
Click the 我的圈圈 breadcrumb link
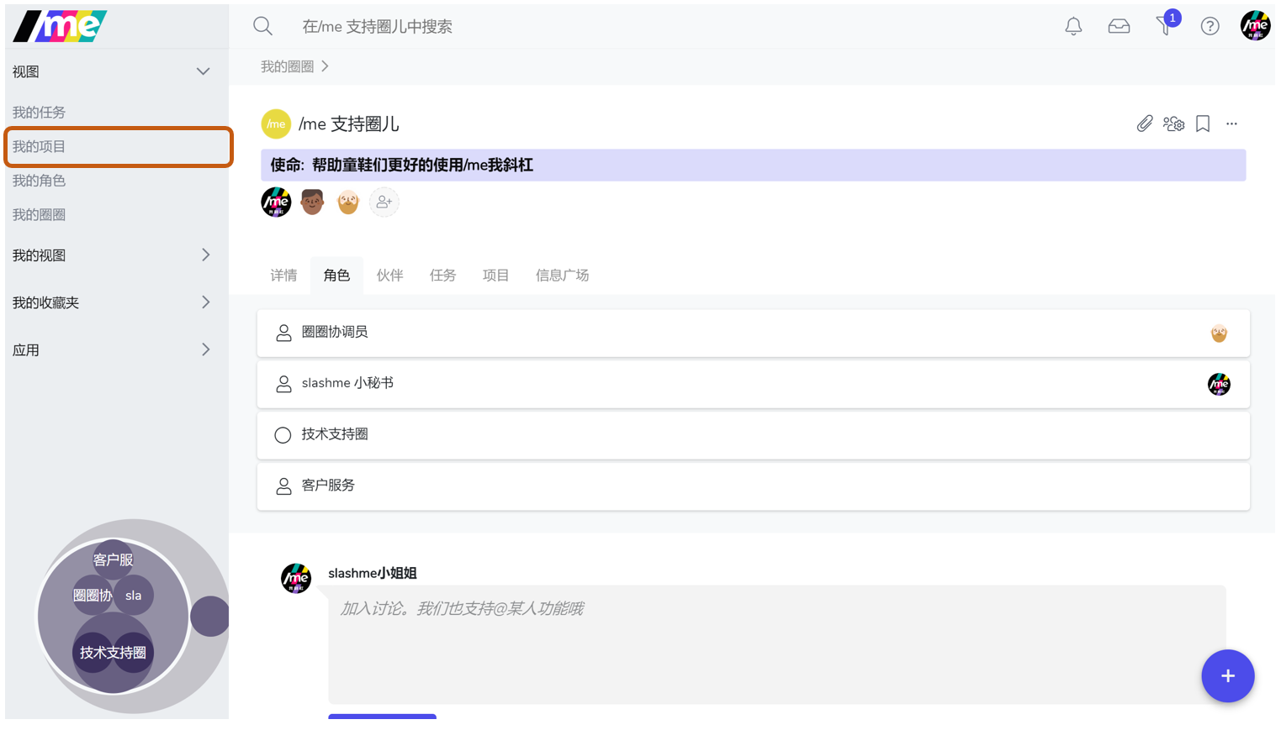[287, 66]
